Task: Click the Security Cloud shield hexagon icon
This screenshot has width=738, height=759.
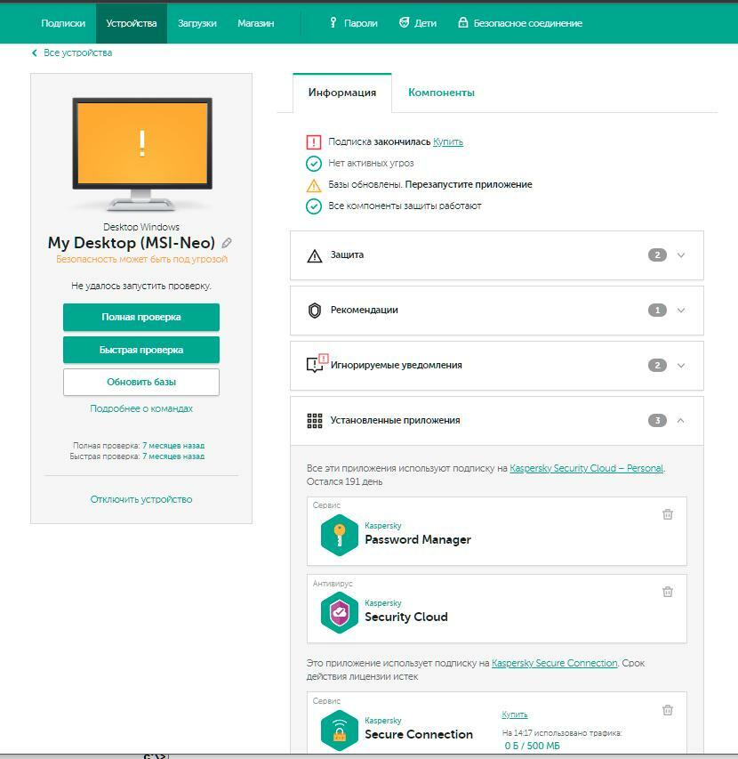Action: (340, 612)
